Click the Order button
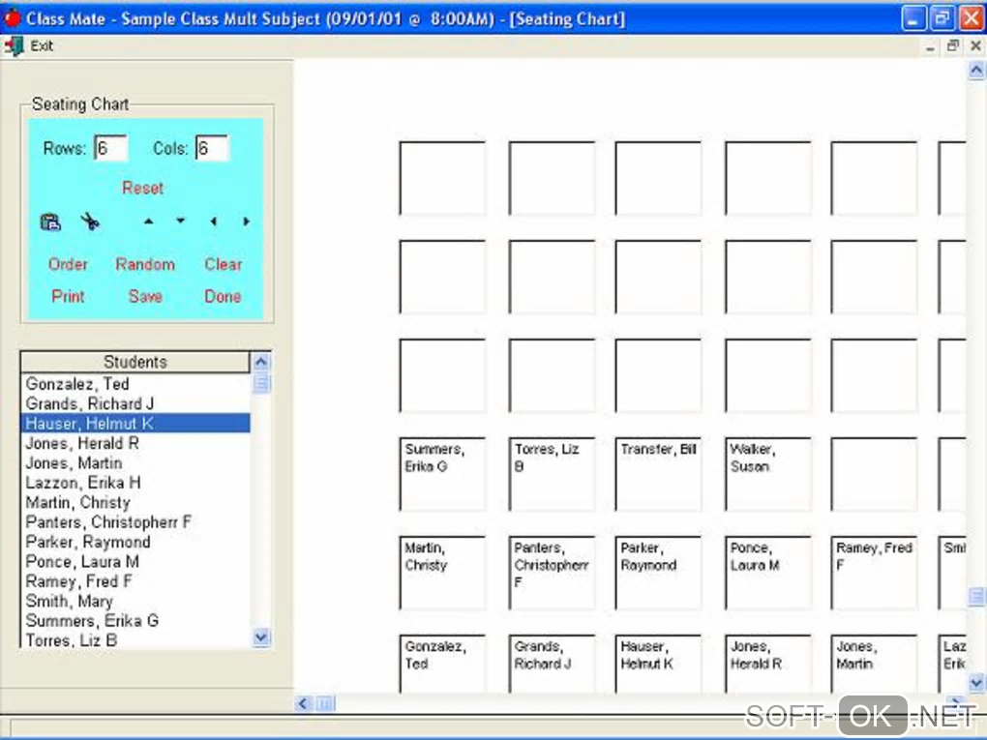This screenshot has height=740, width=987. [68, 264]
